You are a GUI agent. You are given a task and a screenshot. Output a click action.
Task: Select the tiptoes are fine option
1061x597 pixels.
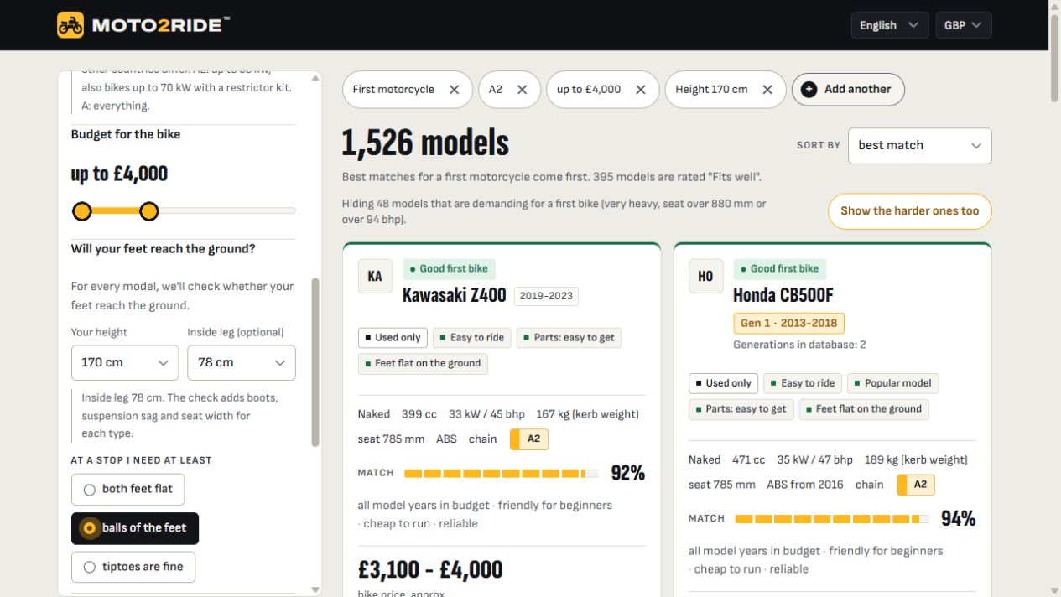pyautogui.click(x=133, y=568)
